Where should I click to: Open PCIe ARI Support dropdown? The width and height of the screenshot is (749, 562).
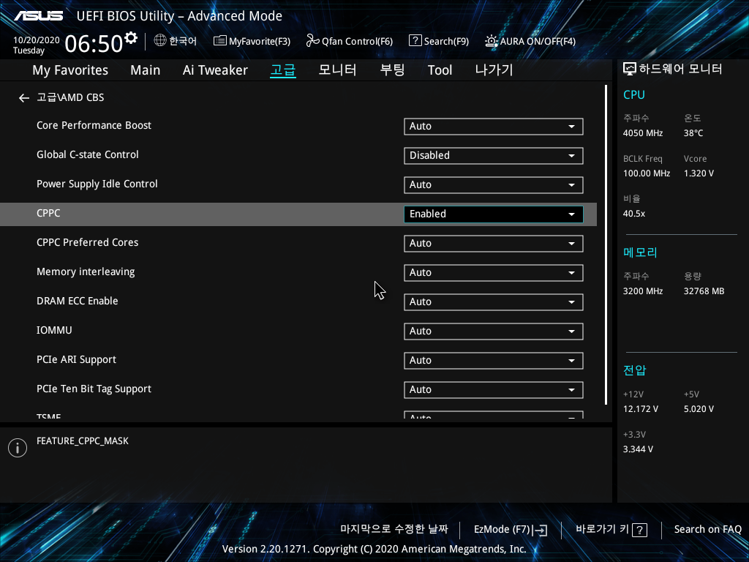click(494, 361)
